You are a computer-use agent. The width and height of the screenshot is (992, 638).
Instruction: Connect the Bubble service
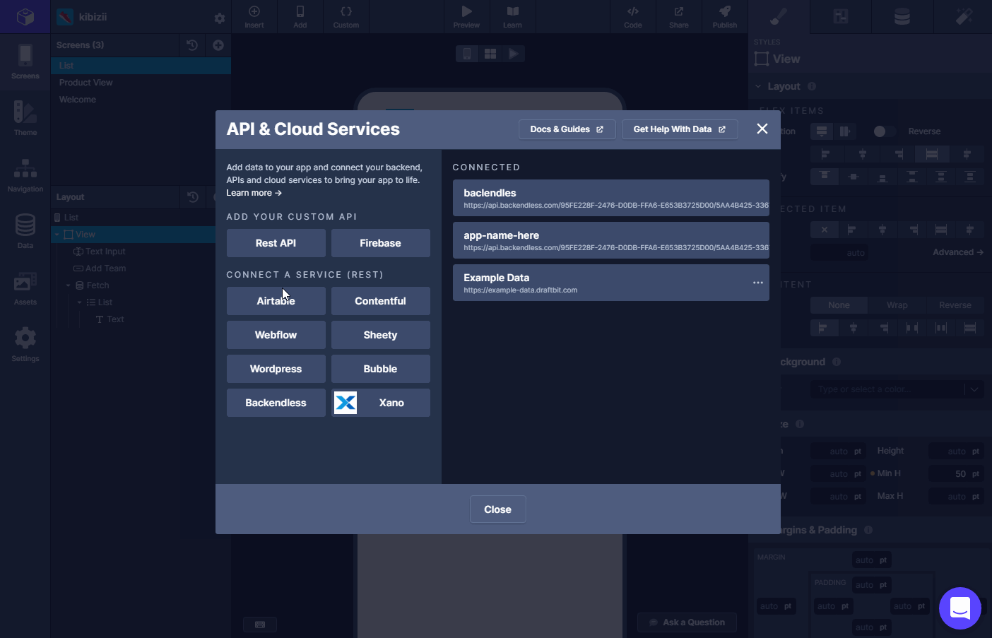click(380, 369)
